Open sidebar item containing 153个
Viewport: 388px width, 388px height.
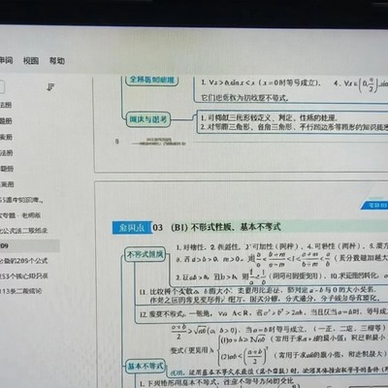[24, 275]
